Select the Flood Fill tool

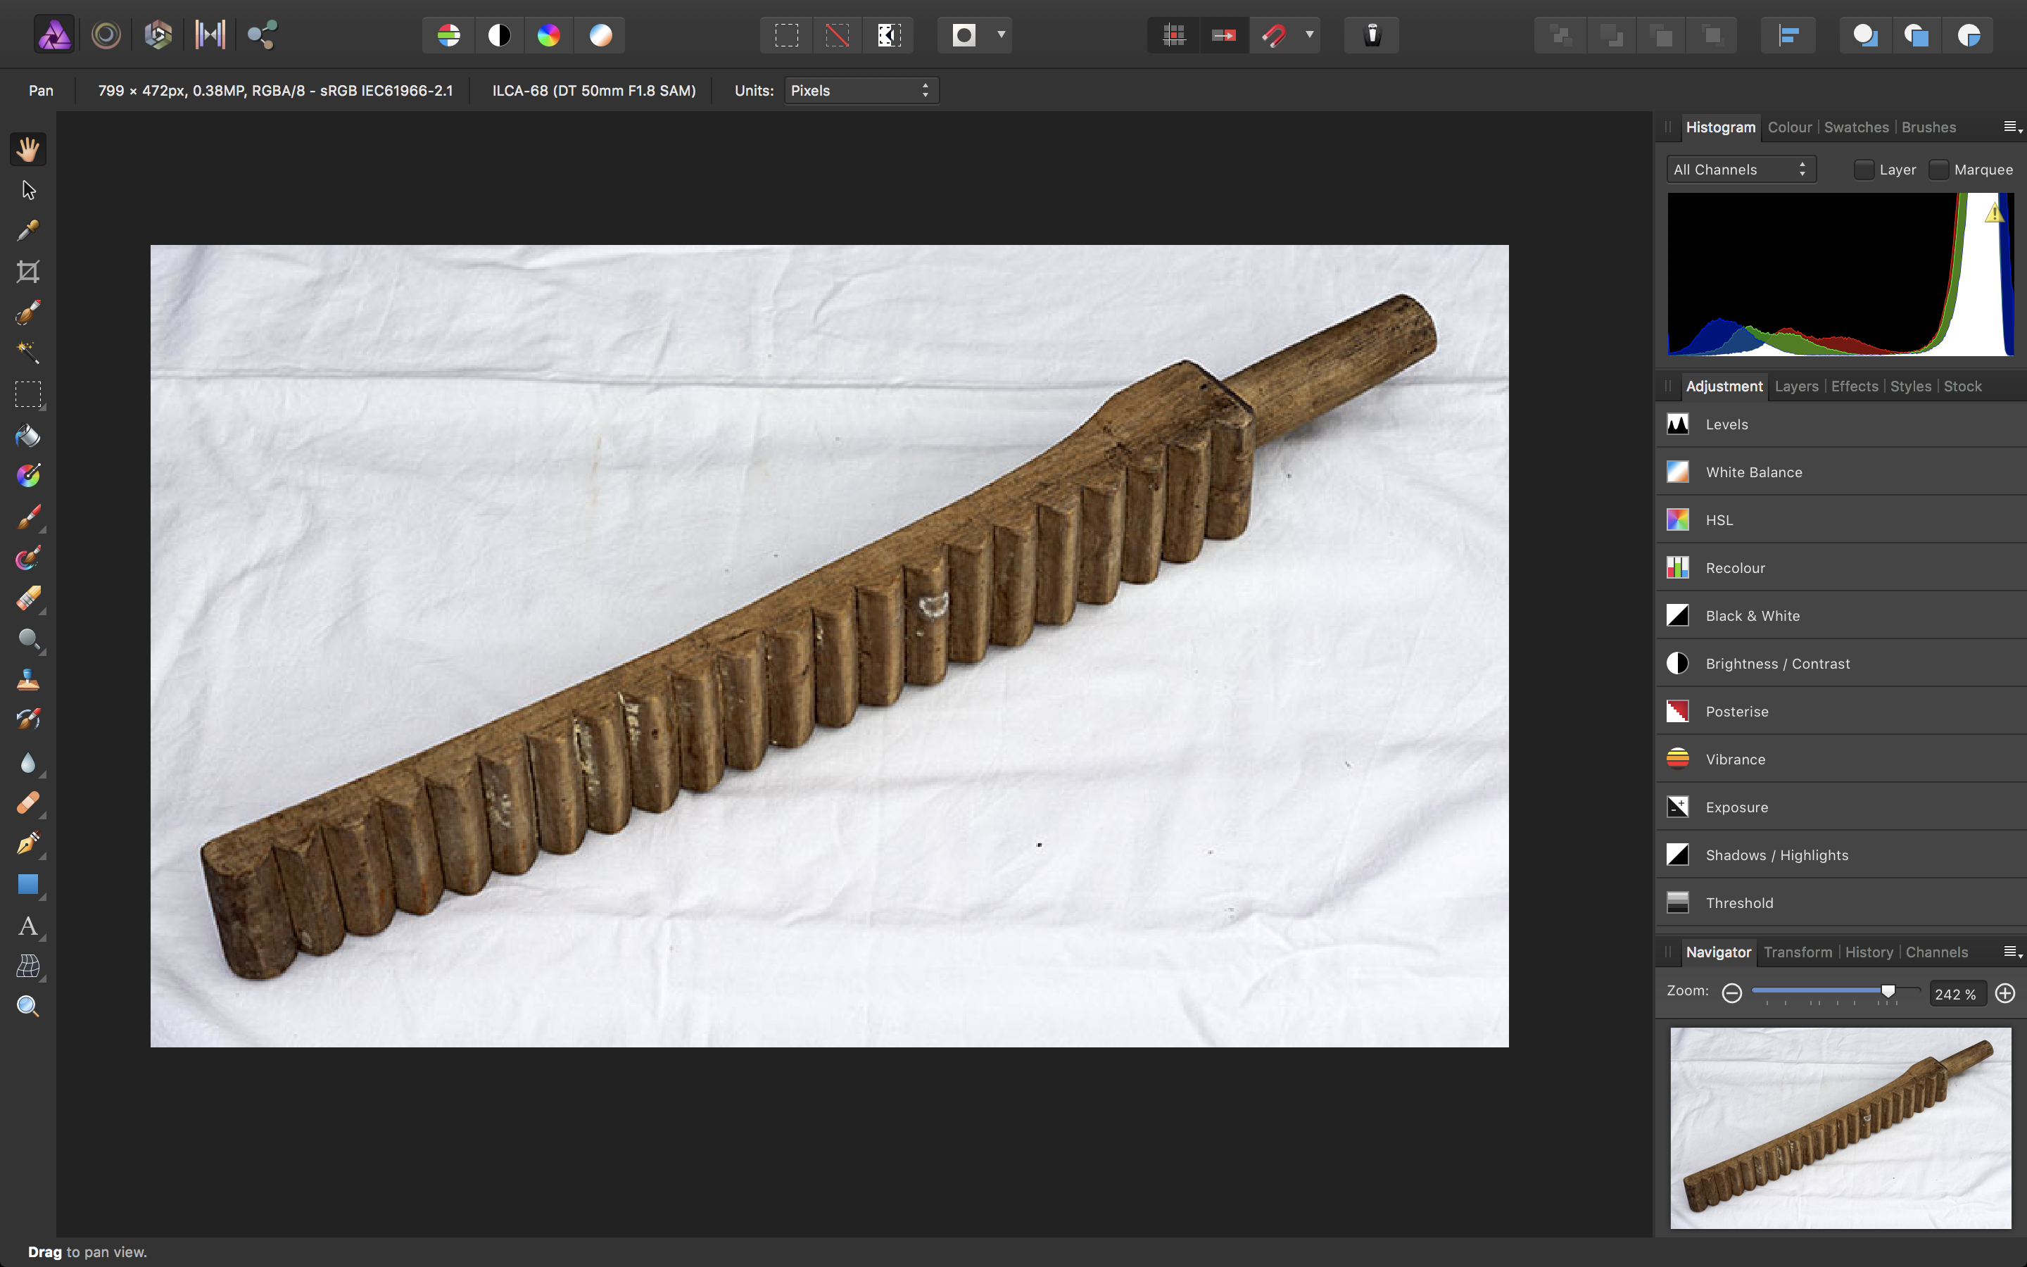point(27,436)
